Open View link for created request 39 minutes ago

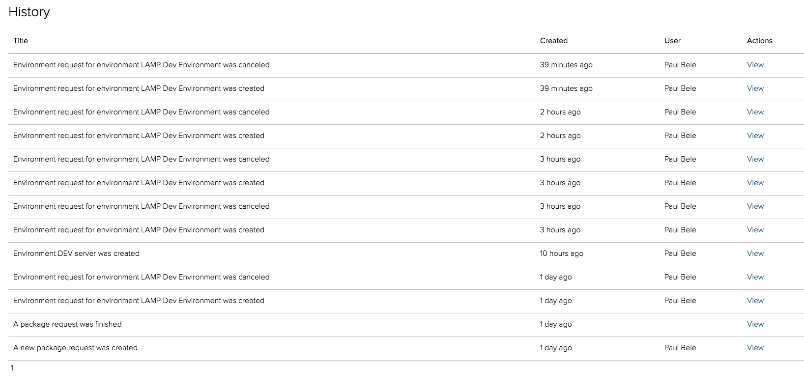(x=755, y=88)
